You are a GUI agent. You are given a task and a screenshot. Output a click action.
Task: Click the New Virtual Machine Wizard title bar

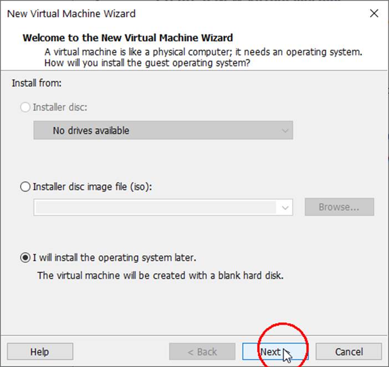pyautogui.click(x=166, y=13)
